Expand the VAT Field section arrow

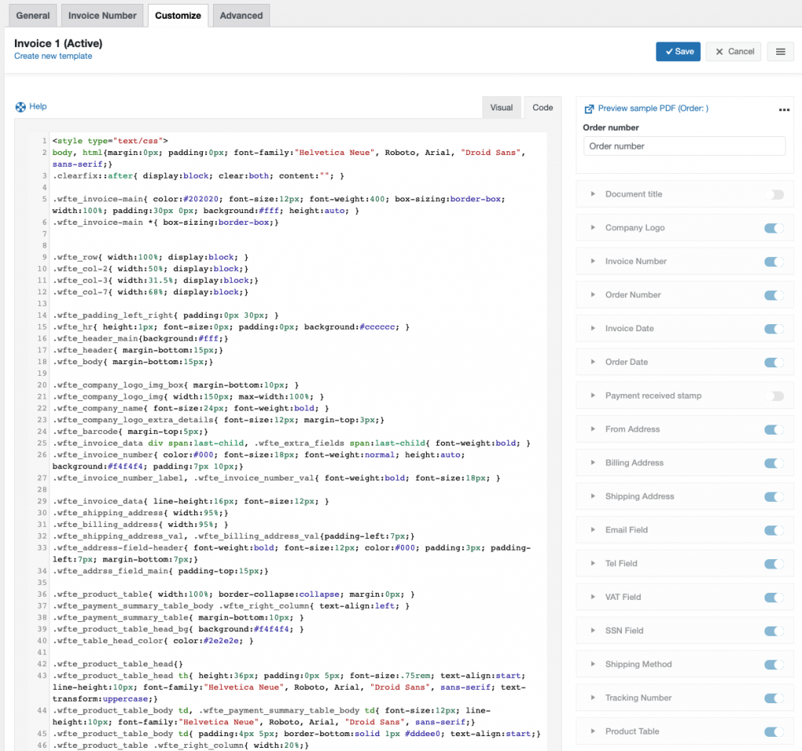click(x=593, y=597)
